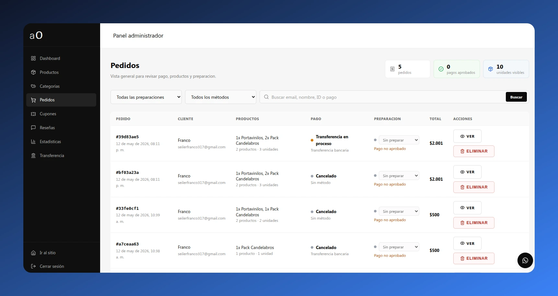Click the magnifier icon in search field
Screen dimensions: 558x296
(266, 97)
